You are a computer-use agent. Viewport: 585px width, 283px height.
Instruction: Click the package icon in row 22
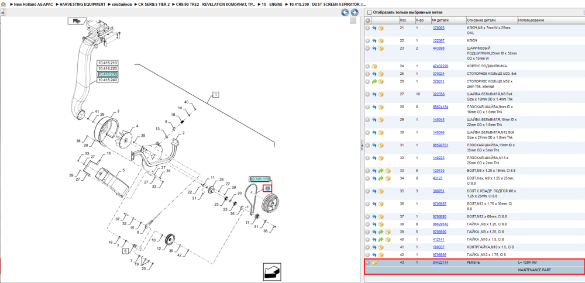[381, 41]
